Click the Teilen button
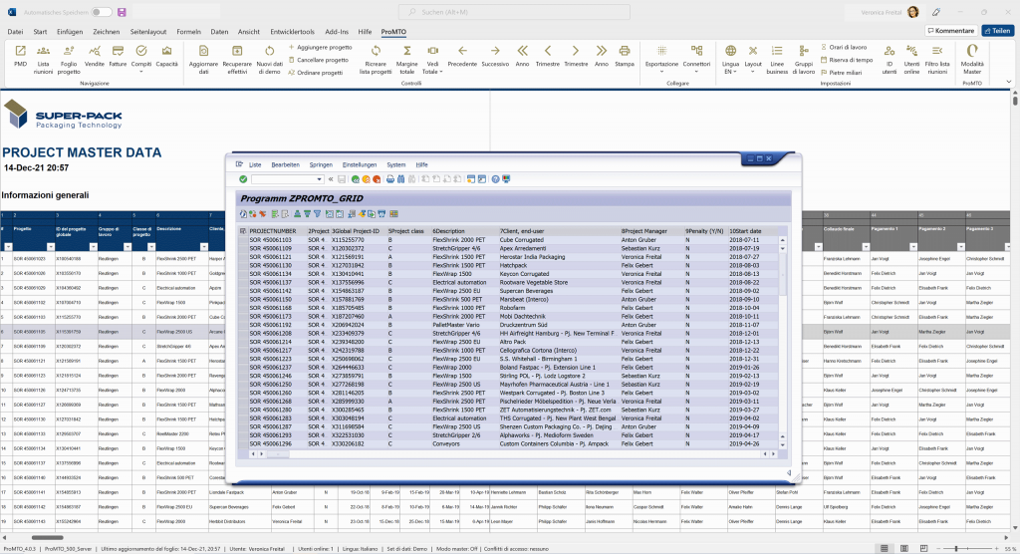 (996, 31)
